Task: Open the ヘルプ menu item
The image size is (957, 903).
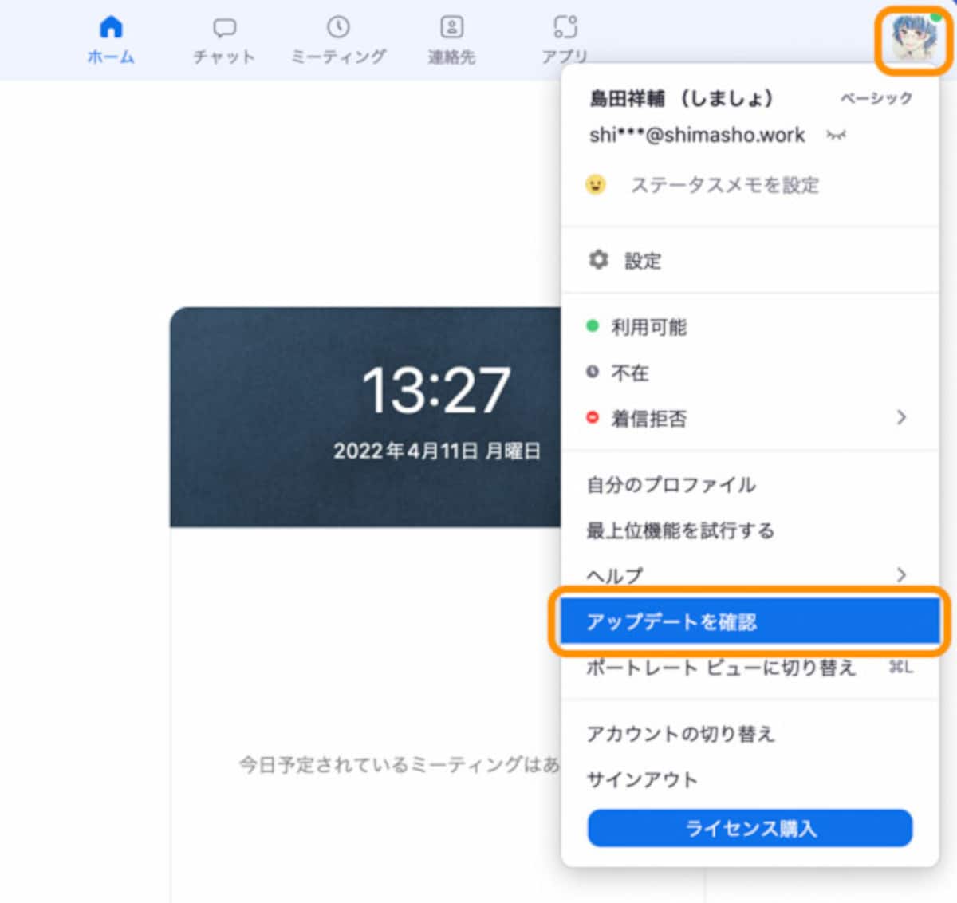Action: point(750,574)
